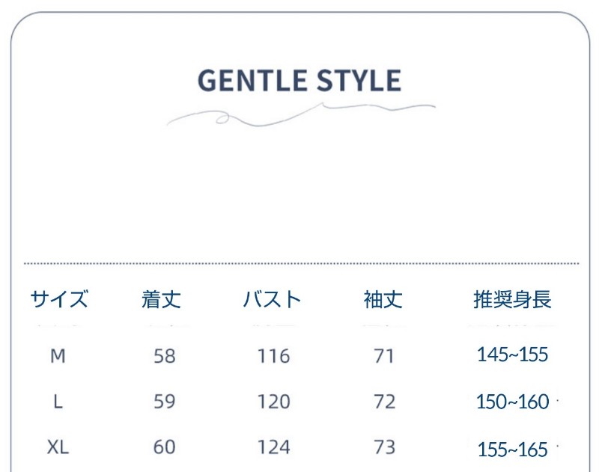Click the 73 sleeve value
Viewport: 599px width, 472px height.
[x=384, y=447]
